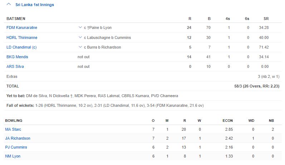Expand LD Chandimal dismissal details chevron
Image resolution: width=285 pixels, height=165 pixels.
[80, 47]
